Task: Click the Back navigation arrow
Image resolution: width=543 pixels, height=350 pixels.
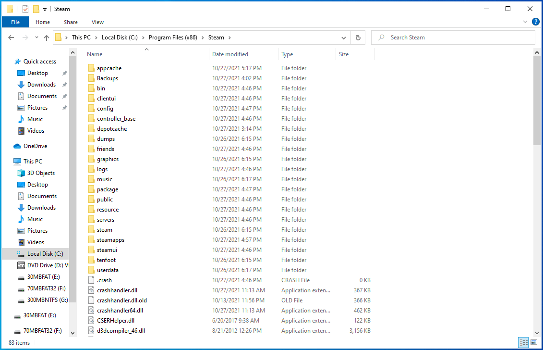Action: click(x=12, y=37)
